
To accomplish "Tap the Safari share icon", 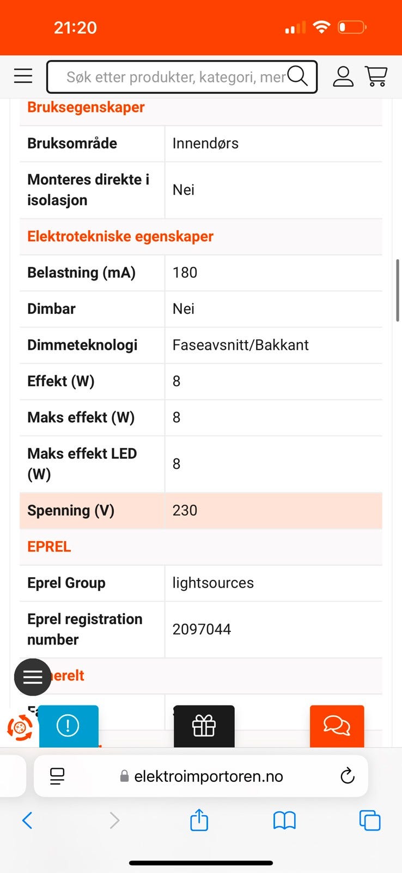I will [199, 820].
